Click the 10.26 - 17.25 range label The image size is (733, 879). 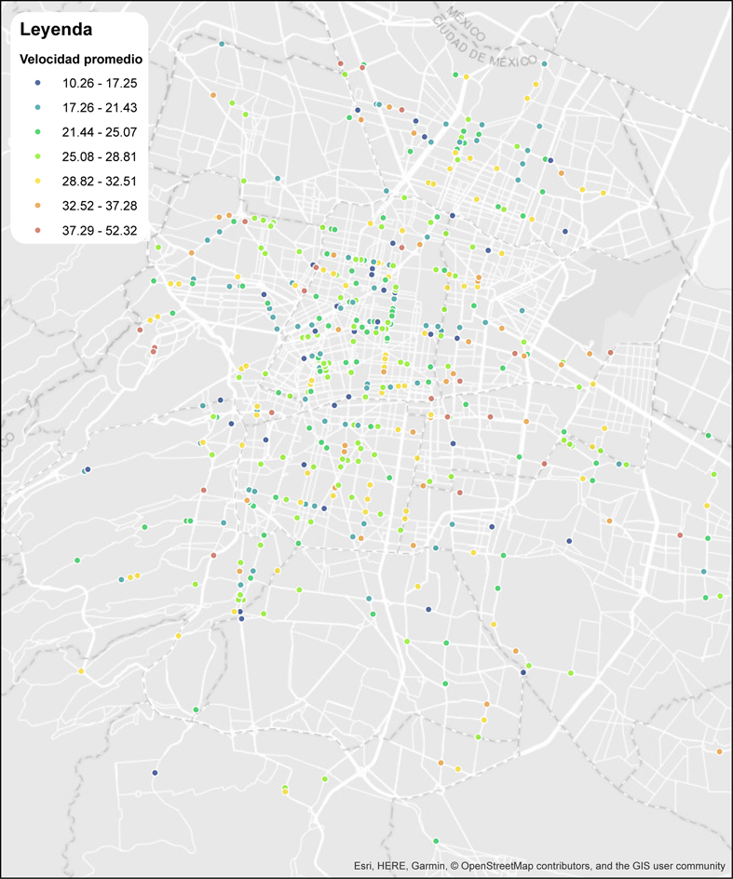point(100,83)
